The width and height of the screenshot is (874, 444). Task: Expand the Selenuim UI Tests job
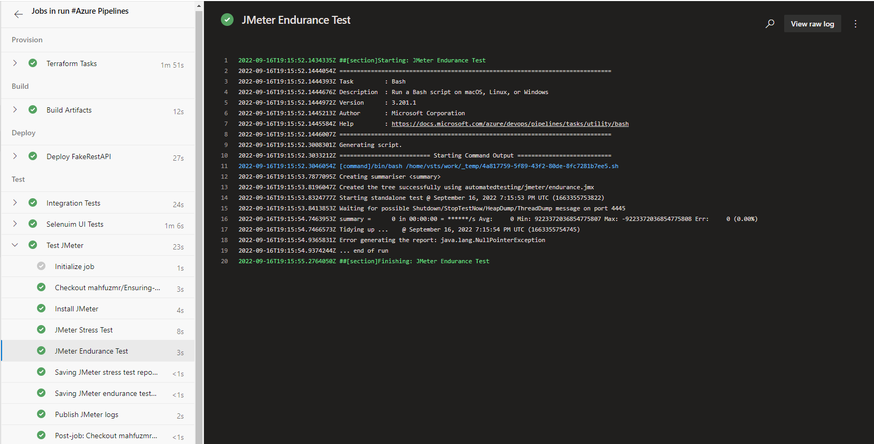[15, 224]
